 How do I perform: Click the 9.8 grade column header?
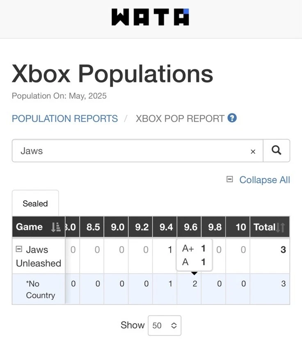pos(215,227)
